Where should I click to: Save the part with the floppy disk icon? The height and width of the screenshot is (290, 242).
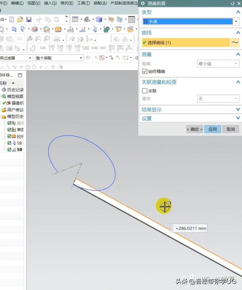pos(29,19)
